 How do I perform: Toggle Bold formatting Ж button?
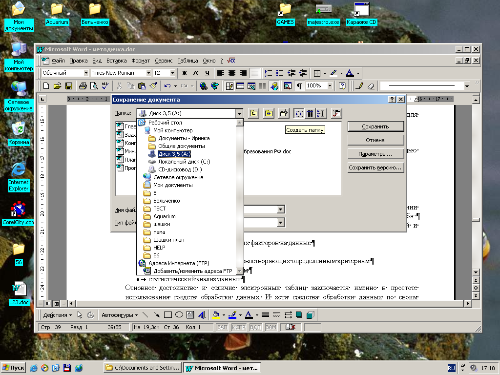point(184,73)
